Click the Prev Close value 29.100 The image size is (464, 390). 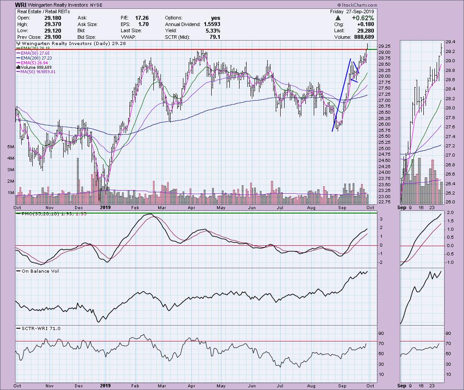pyautogui.click(x=53, y=37)
